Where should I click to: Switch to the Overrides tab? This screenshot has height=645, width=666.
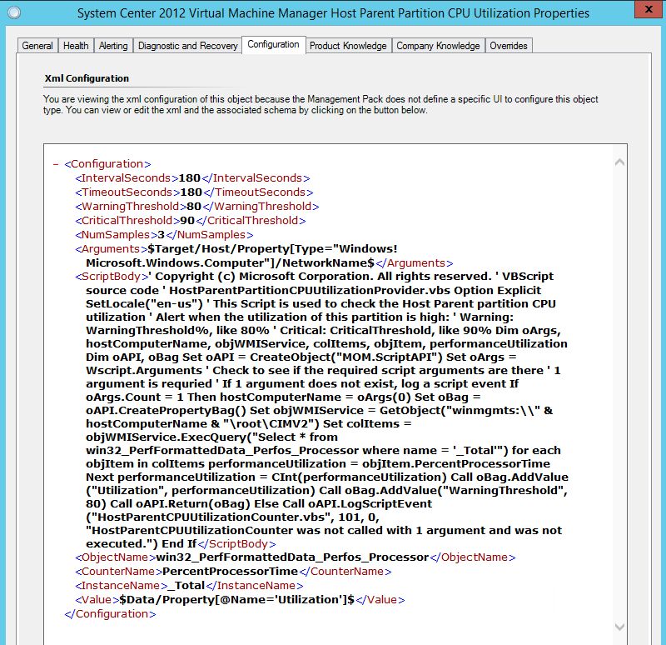click(509, 46)
